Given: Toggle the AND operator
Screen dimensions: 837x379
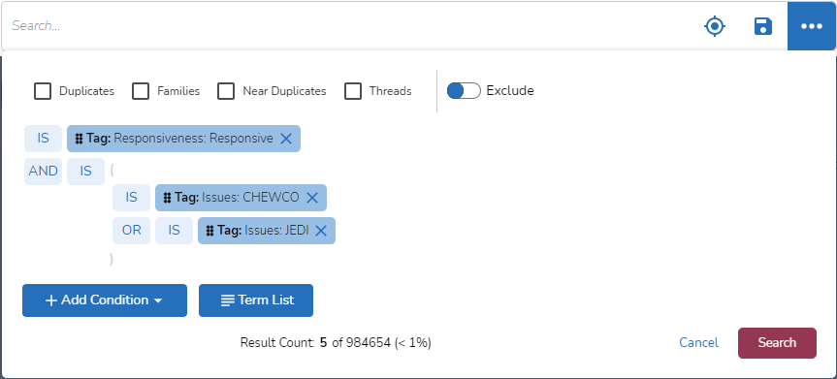Looking at the screenshot, I should 44,172.
